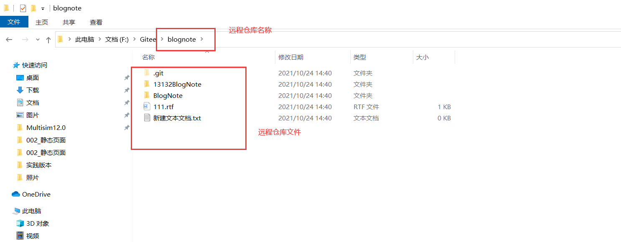The width and height of the screenshot is (621, 242).
Task: Expand chevron after 文档 (F:) in address bar
Action: (135, 39)
